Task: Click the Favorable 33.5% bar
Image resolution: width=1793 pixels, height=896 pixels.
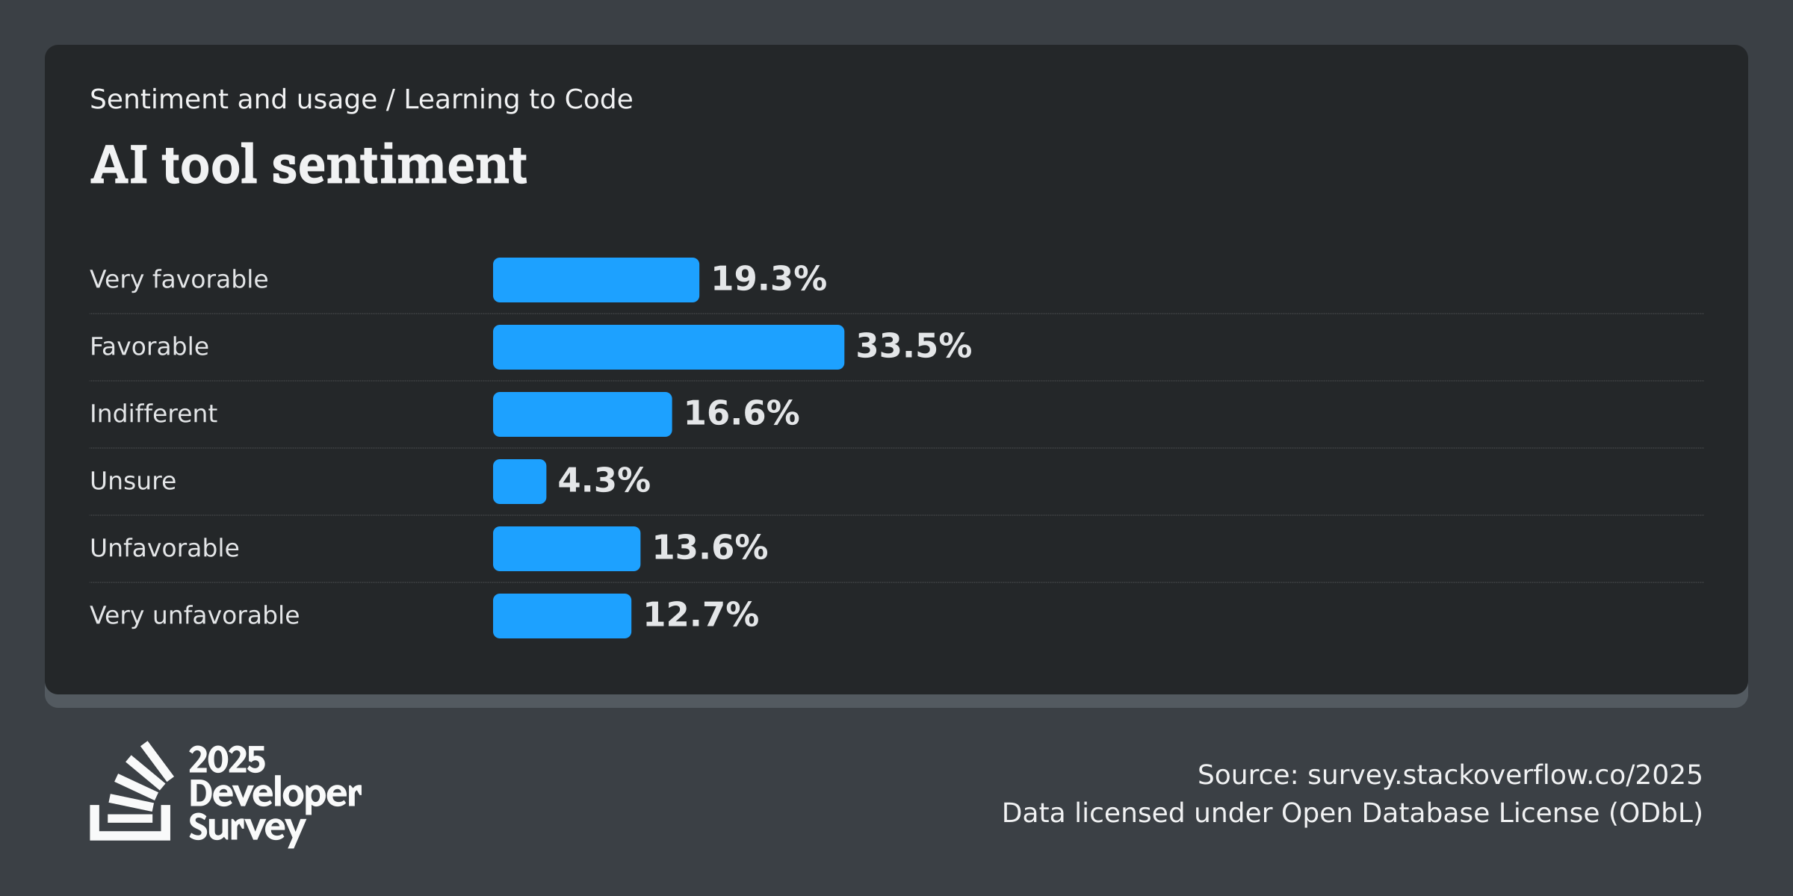Action: [x=669, y=347]
